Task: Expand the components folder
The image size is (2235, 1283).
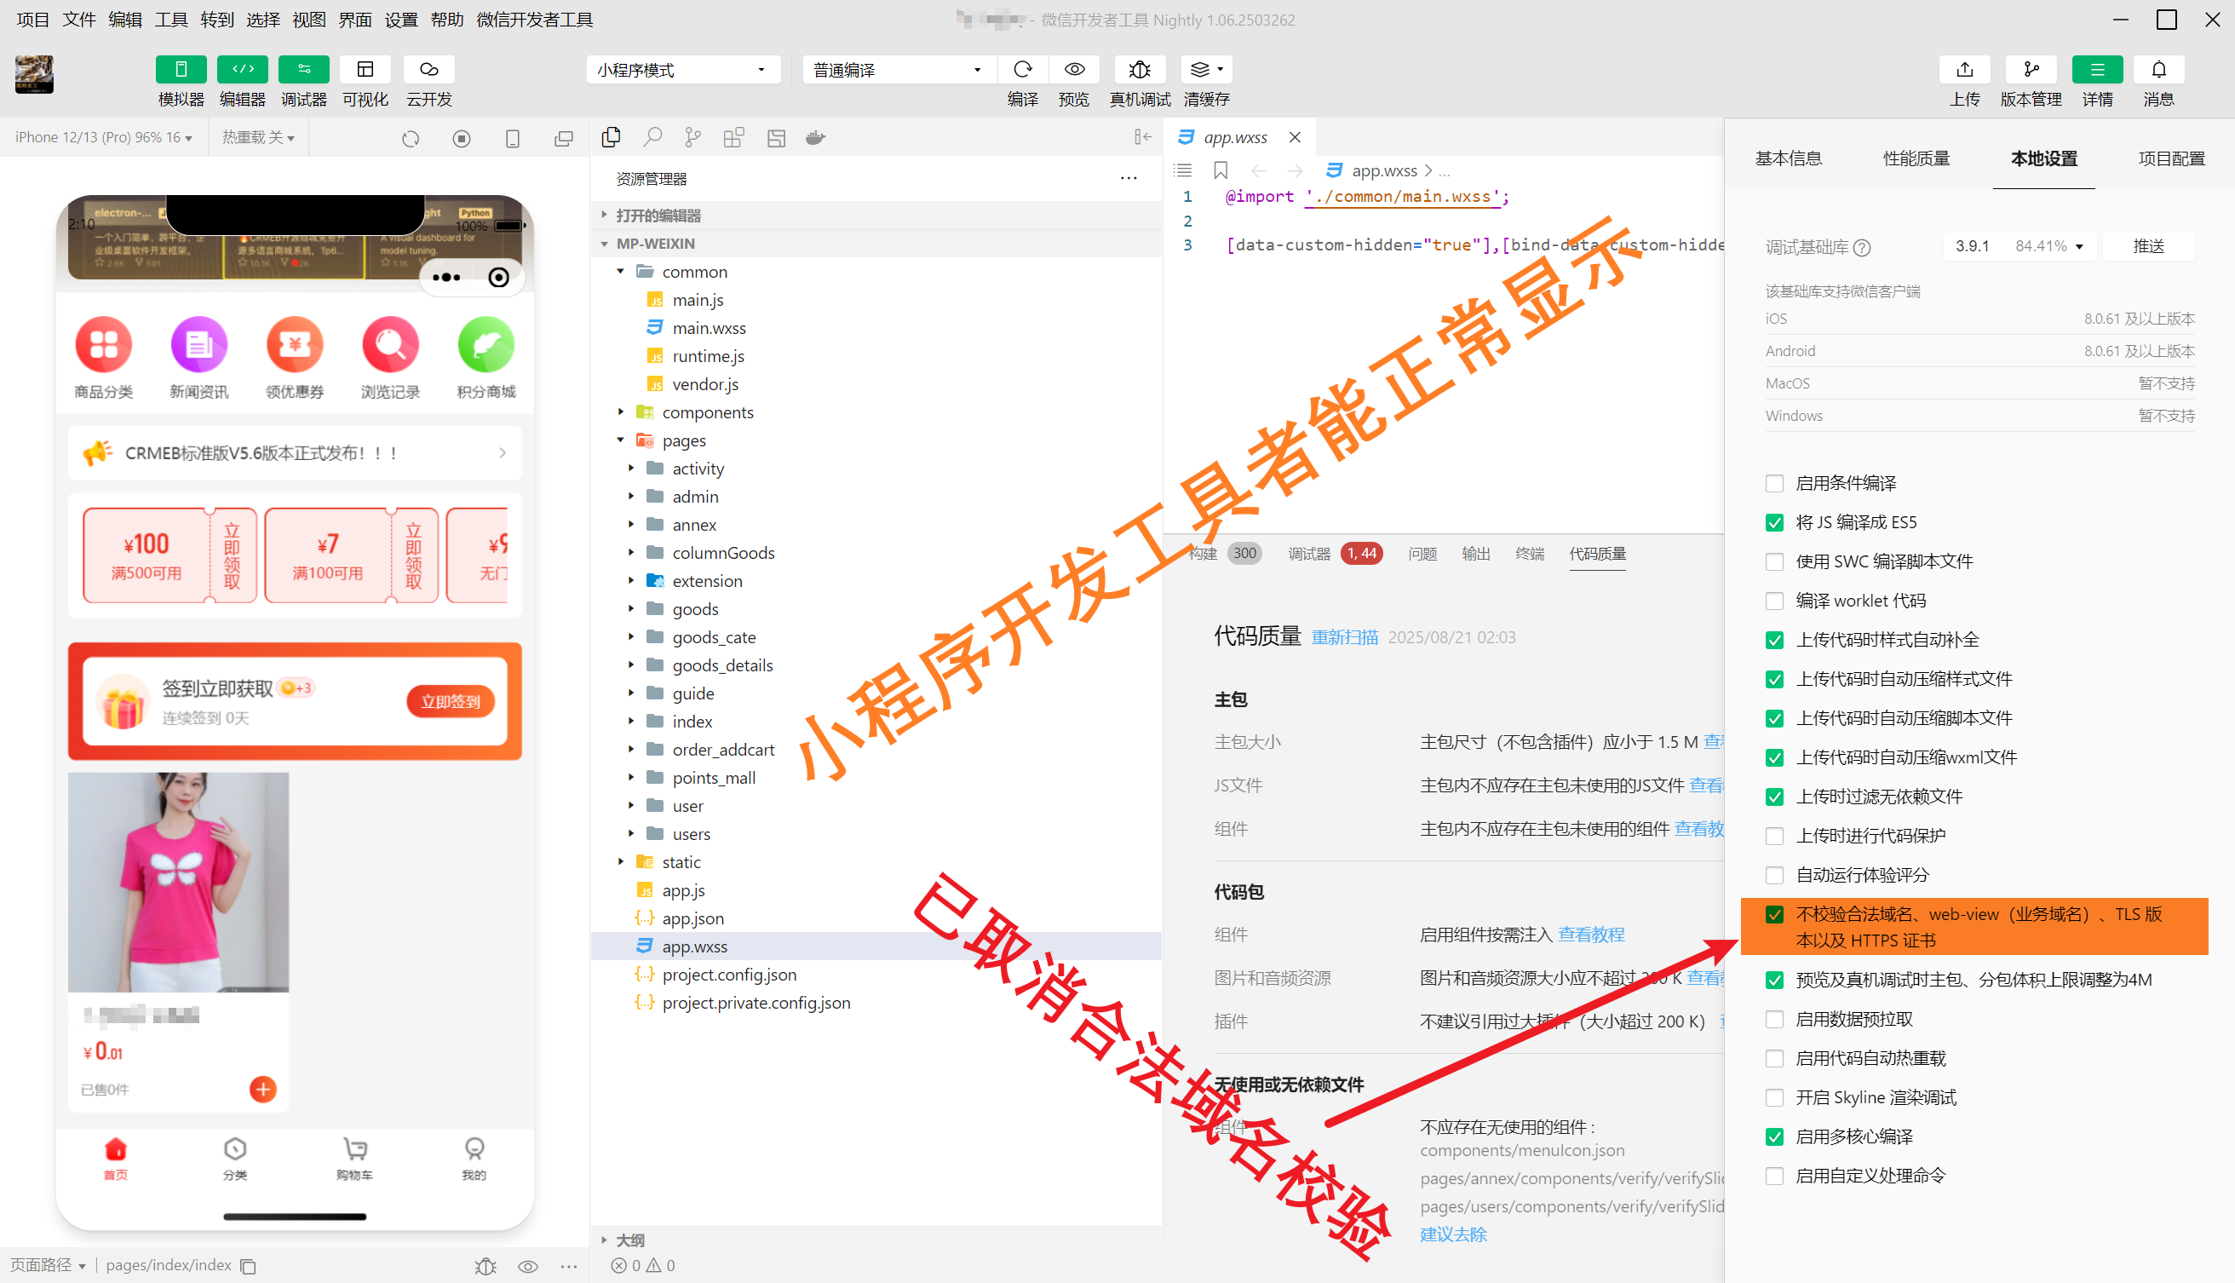Action: click(620, 412)
